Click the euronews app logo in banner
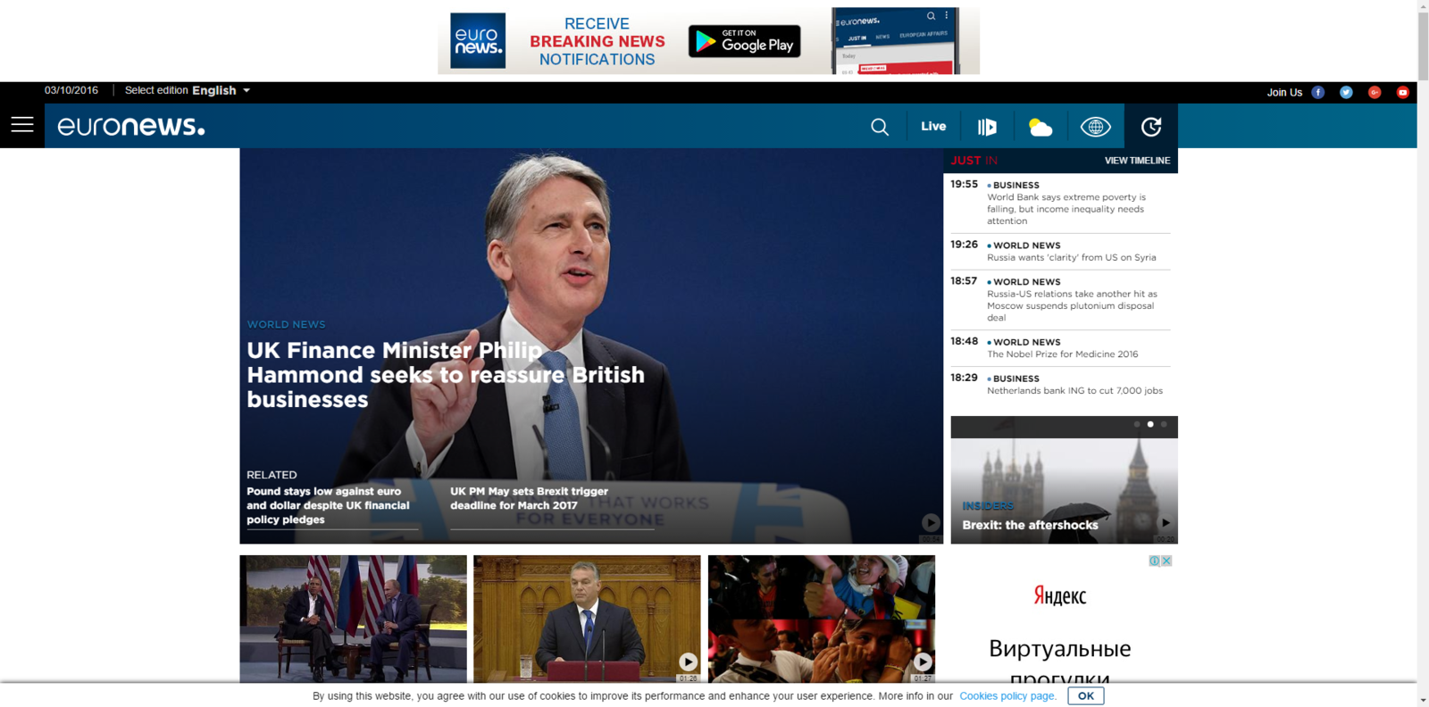 click(478, 41)
